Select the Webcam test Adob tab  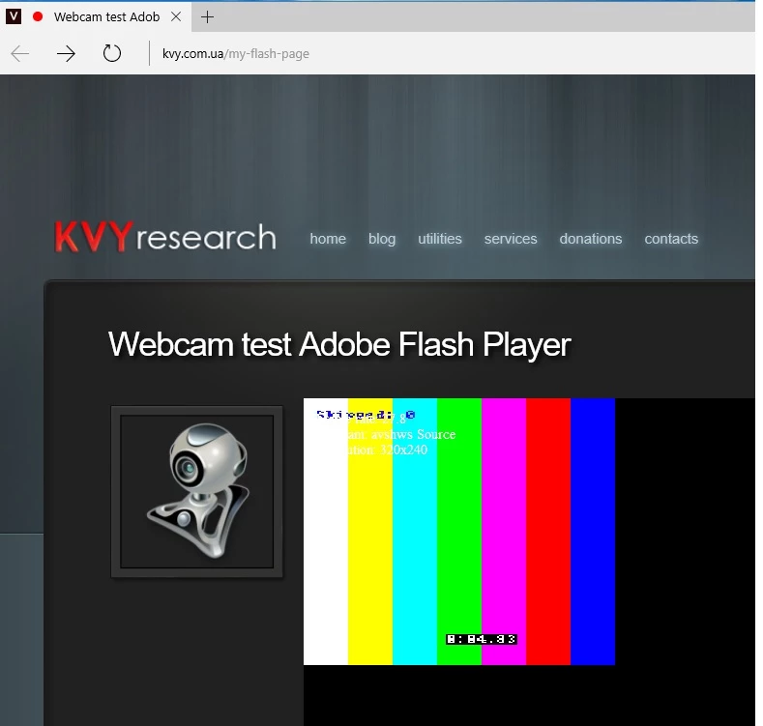coord(96,17)
